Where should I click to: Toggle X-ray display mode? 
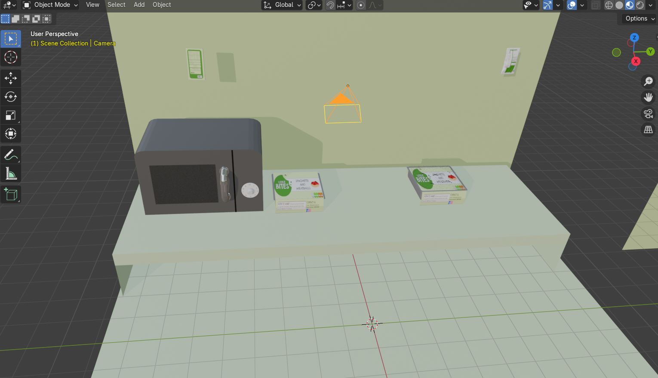pyautogui.click(x=595, y=5)
